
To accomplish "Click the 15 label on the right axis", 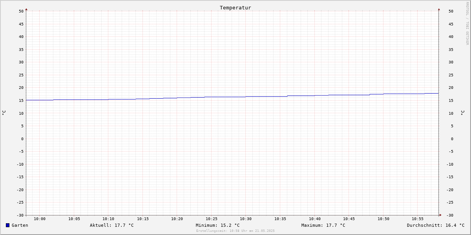I will (451, 100).
